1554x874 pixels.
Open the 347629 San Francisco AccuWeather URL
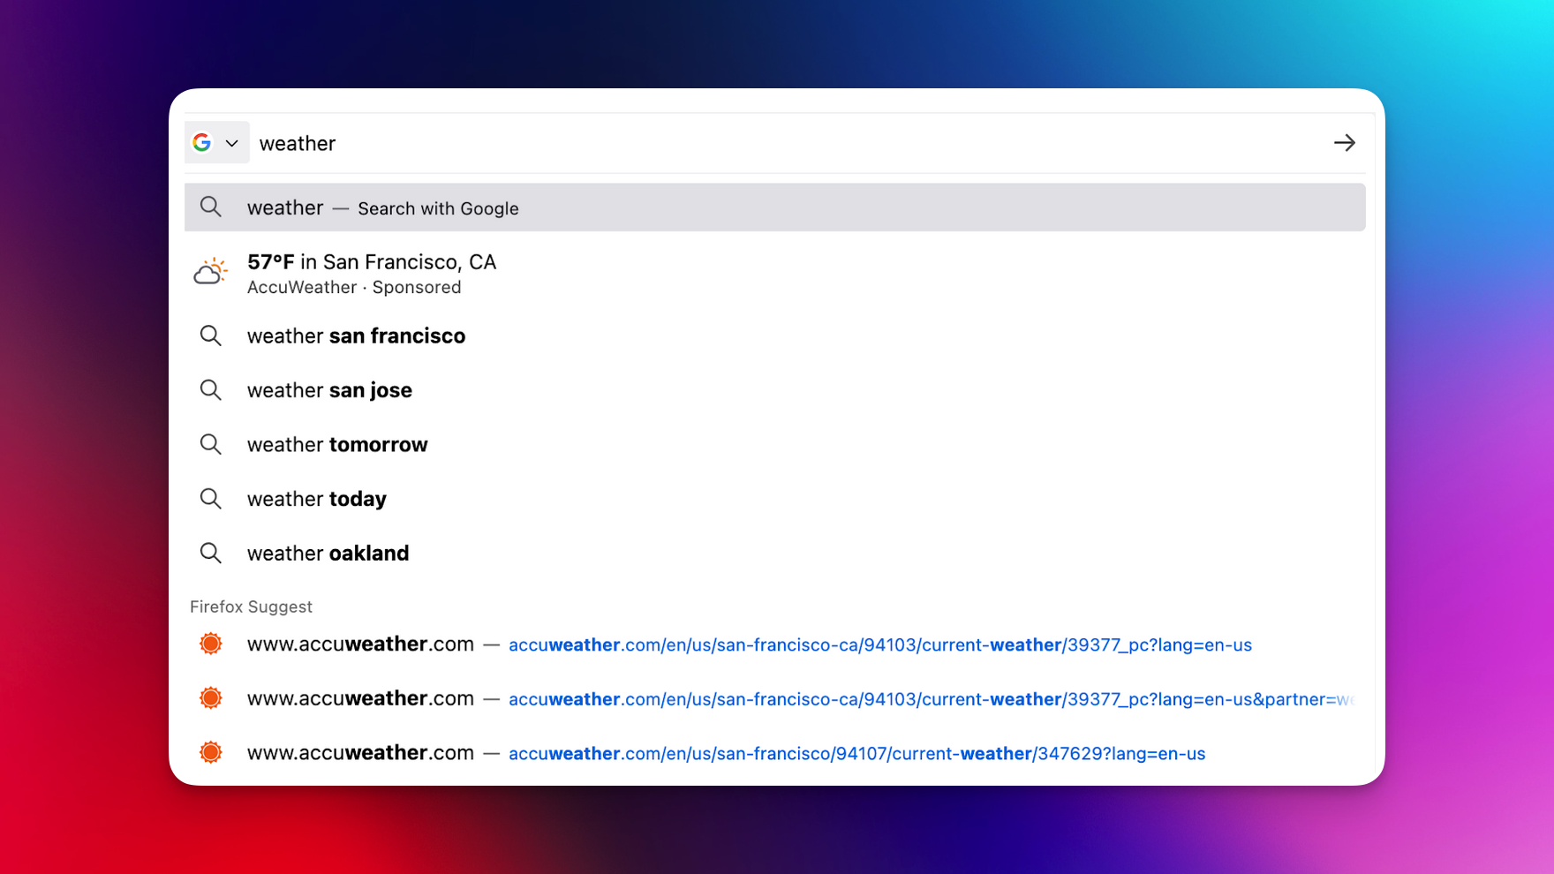(856, 753)
